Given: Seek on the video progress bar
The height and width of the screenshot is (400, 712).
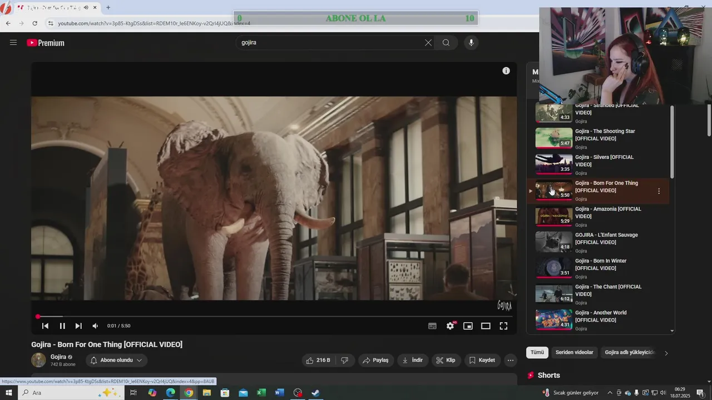Looking at the screenshot, I should (x=274, y=317).
